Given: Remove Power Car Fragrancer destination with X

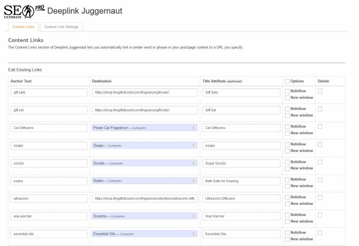Looking at the screenshot, I should (x=193, y=128).
